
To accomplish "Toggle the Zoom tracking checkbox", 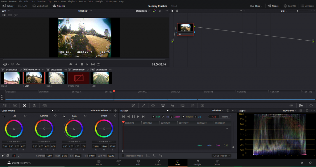I will (172, 117).
